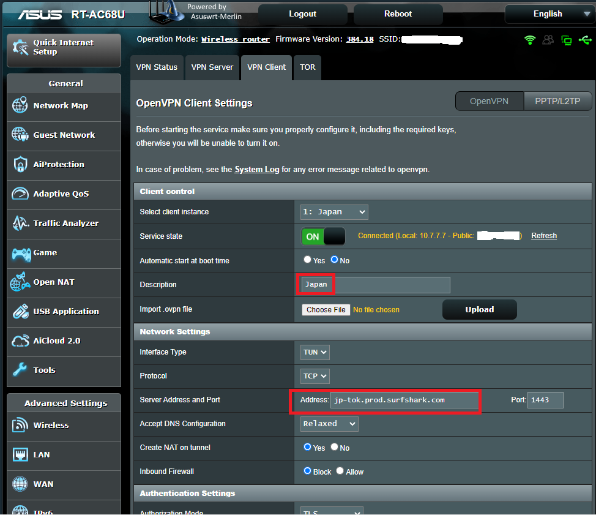Switch to the VPN Server tab
Screen dimensions: 596x515
pos(212,67)
